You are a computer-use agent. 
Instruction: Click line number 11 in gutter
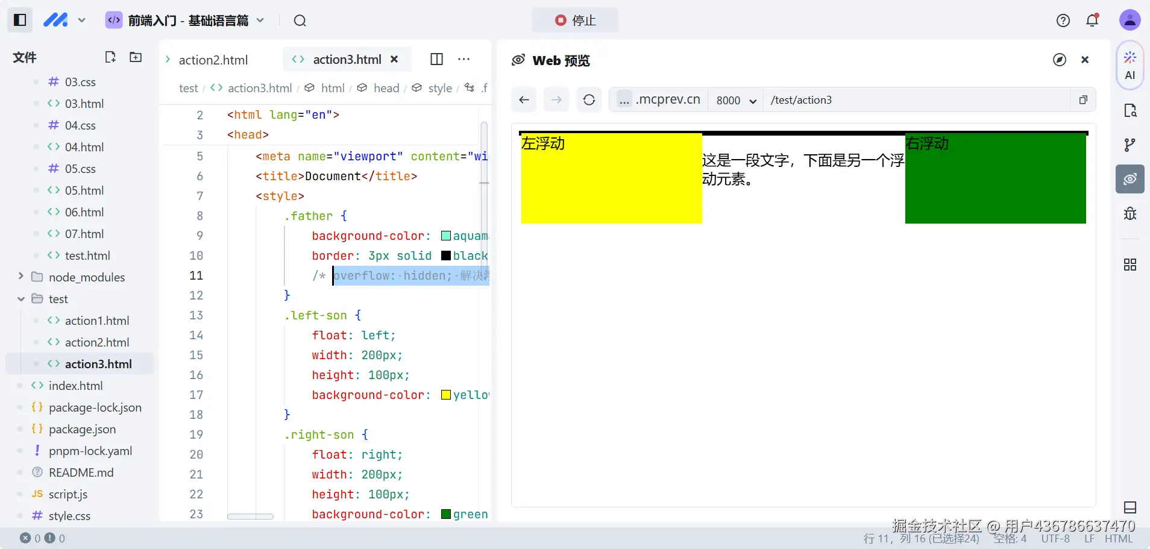tap(196, 275)
